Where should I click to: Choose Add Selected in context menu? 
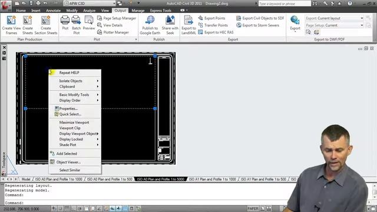75,154
